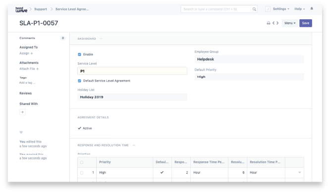This screenshot has height=193, width=330.
Task: Click the Resolution Time P... column header
Action: pos(266,162)
